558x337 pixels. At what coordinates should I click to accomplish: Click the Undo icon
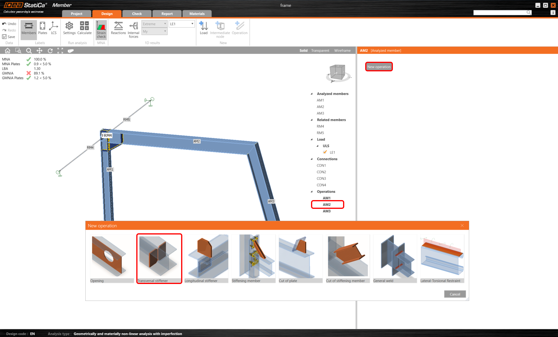coord(4,24)
